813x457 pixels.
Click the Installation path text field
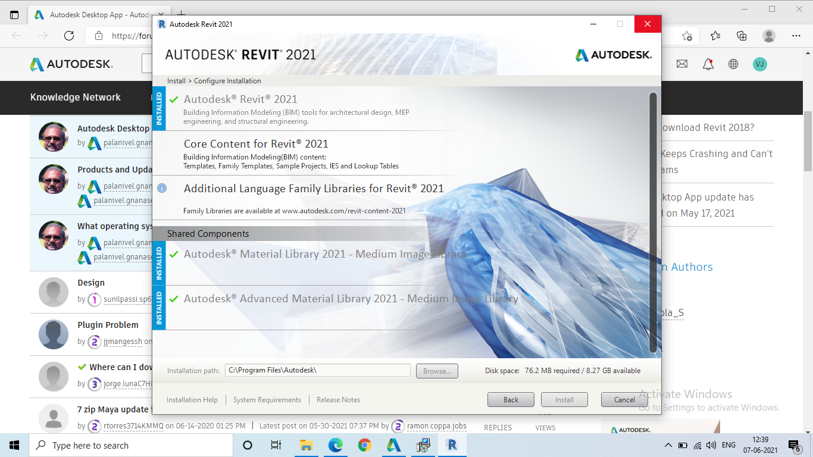pyautogui.click(x=318, y=370)
